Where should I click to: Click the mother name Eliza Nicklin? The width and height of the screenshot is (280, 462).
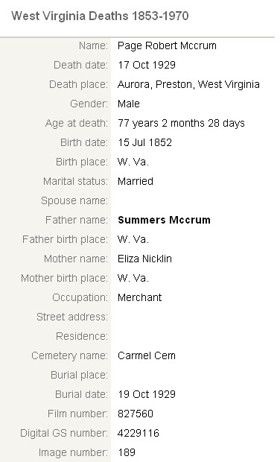coord(144,259)
